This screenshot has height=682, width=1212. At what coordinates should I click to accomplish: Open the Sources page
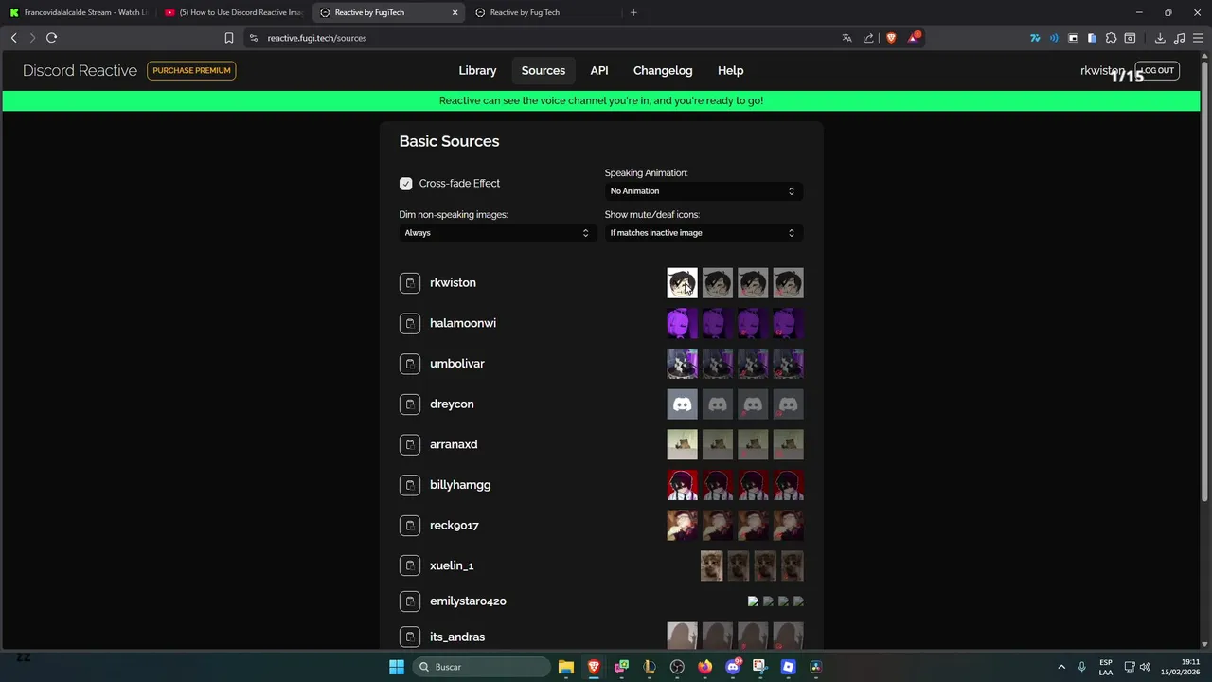coord(544,71)
